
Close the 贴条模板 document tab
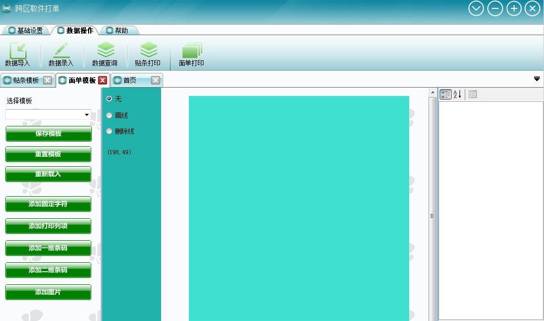(x=47, y=80)
